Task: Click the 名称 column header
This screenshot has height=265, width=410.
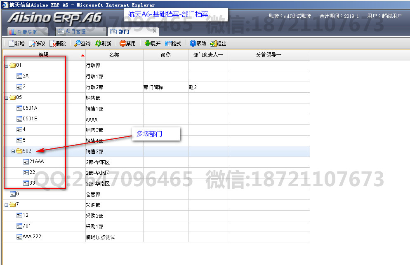Action: (114, 55)
